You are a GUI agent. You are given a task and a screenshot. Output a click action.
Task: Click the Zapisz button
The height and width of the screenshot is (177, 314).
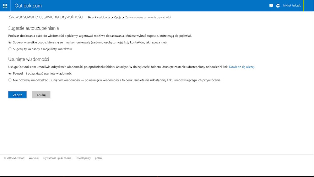[x=17, y=95]
